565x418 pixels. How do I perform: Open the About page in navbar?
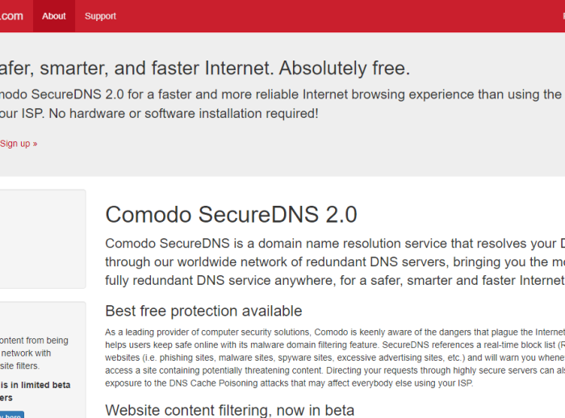pos(54,16)
